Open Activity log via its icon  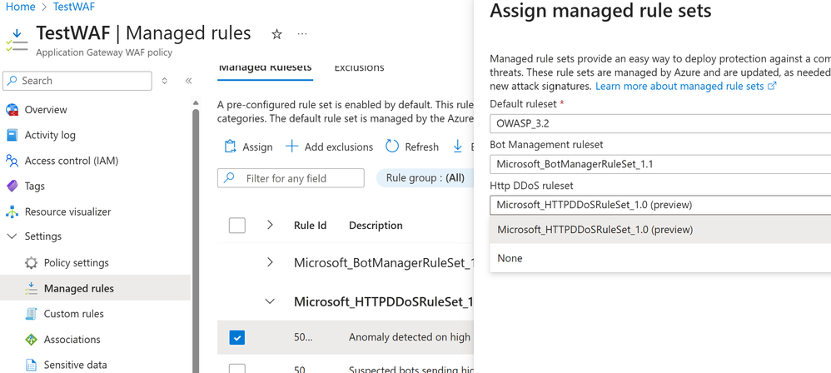click(12, 135)
